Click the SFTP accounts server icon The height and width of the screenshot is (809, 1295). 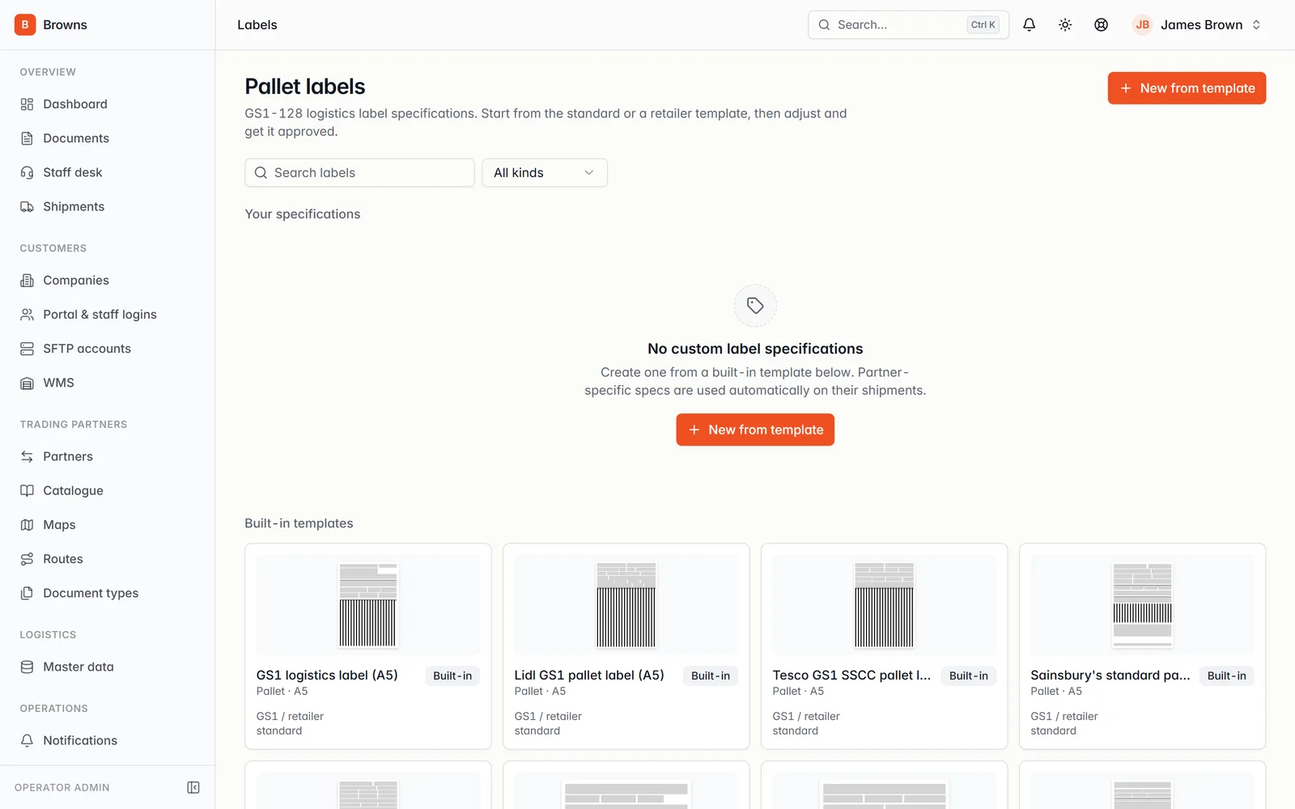(27, 349)
